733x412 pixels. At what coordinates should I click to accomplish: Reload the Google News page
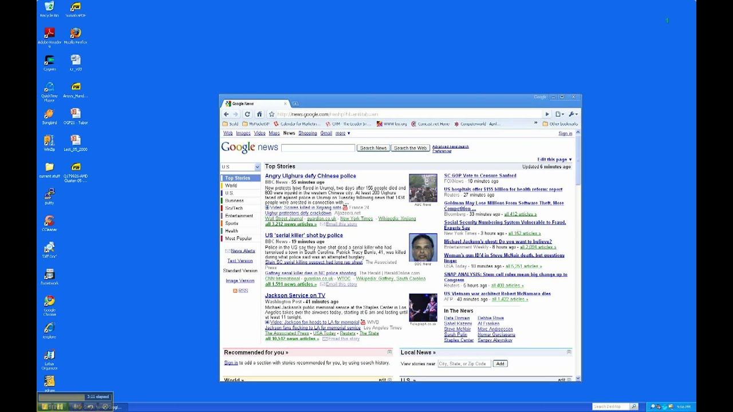[x=247, y=114]
